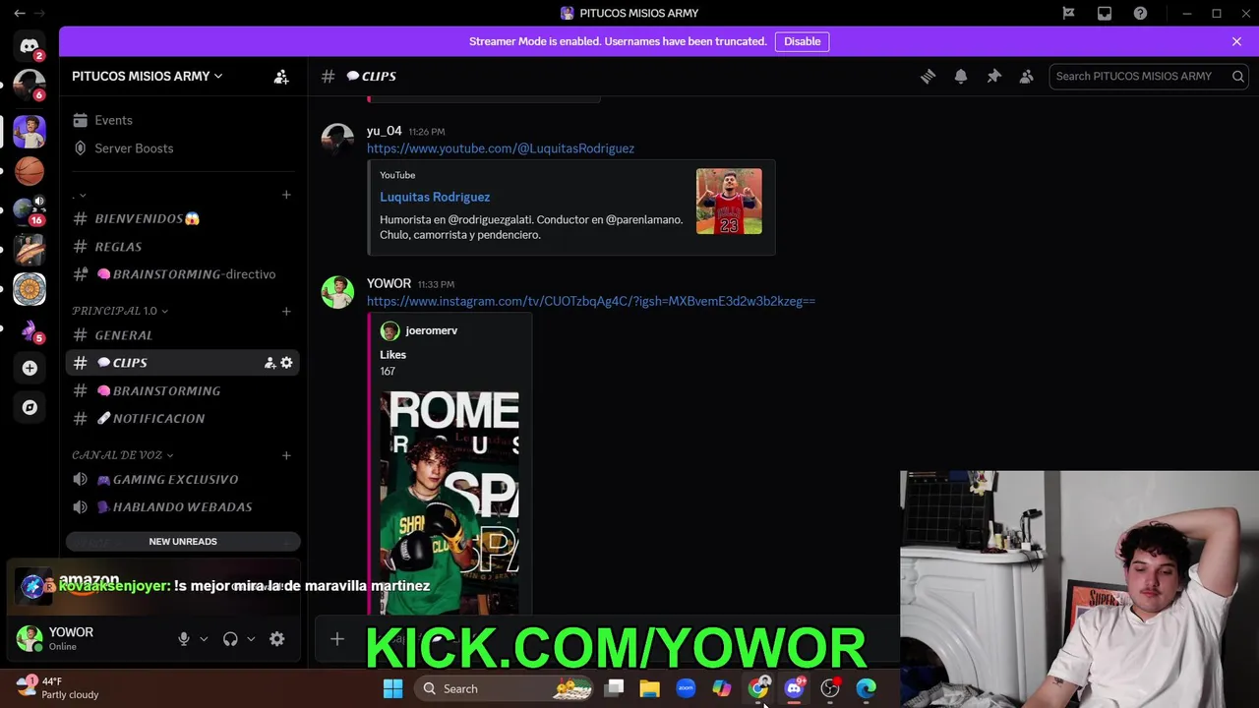Screen dimensions: 1259x708
Task: Create channel in the top dot category
Action: [x=286, y=195]
